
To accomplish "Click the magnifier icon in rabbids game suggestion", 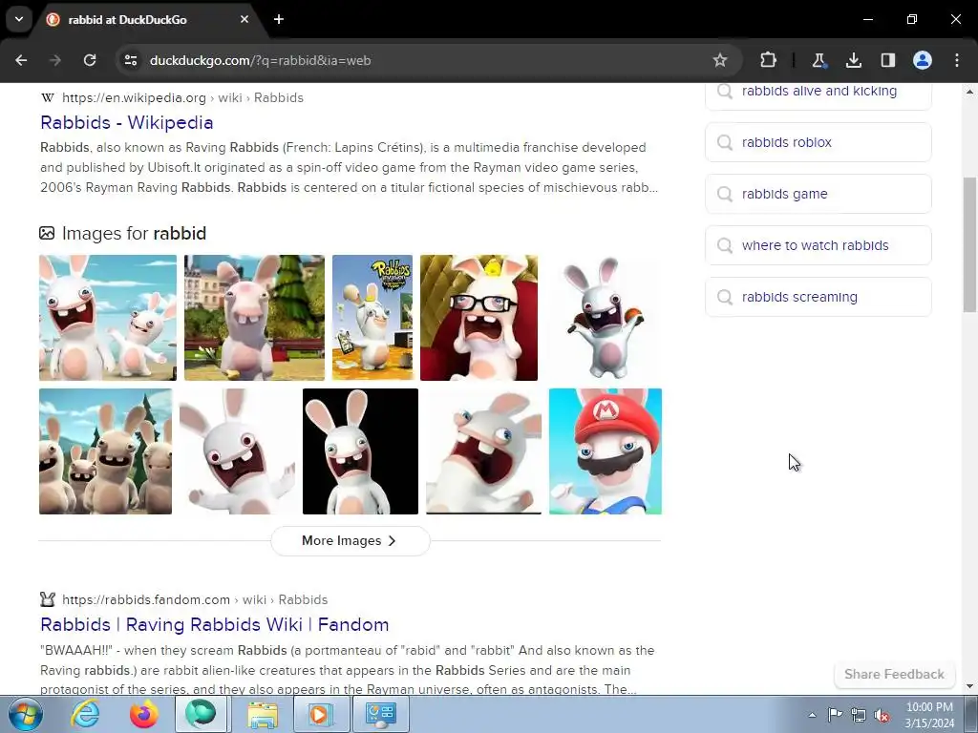I will [725, 194].
